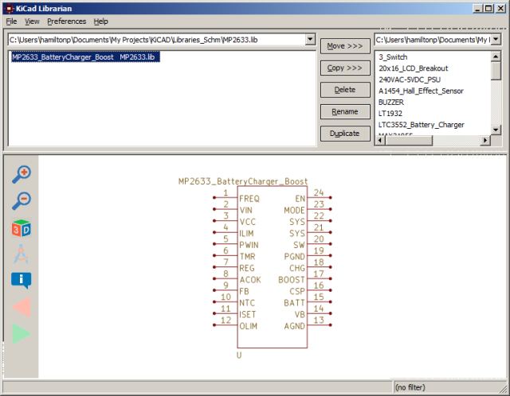510x396 pixels.
Task: Open the blue info speech bubble icon
Action: pos(22,280)
